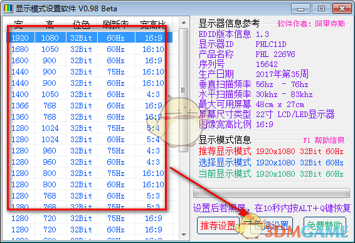Click the list scrollbar up arrow
This screenshot has width=355, height=243.
tap(184, 23)
